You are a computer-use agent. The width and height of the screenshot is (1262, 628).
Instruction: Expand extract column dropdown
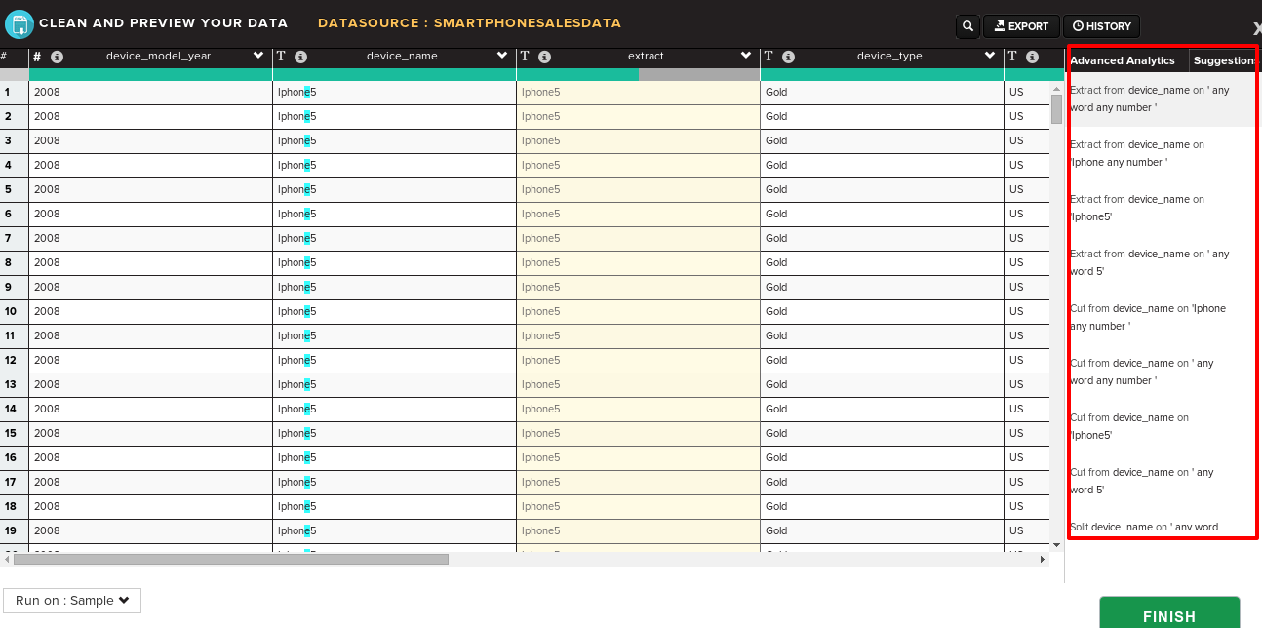(x=746, y=56)
